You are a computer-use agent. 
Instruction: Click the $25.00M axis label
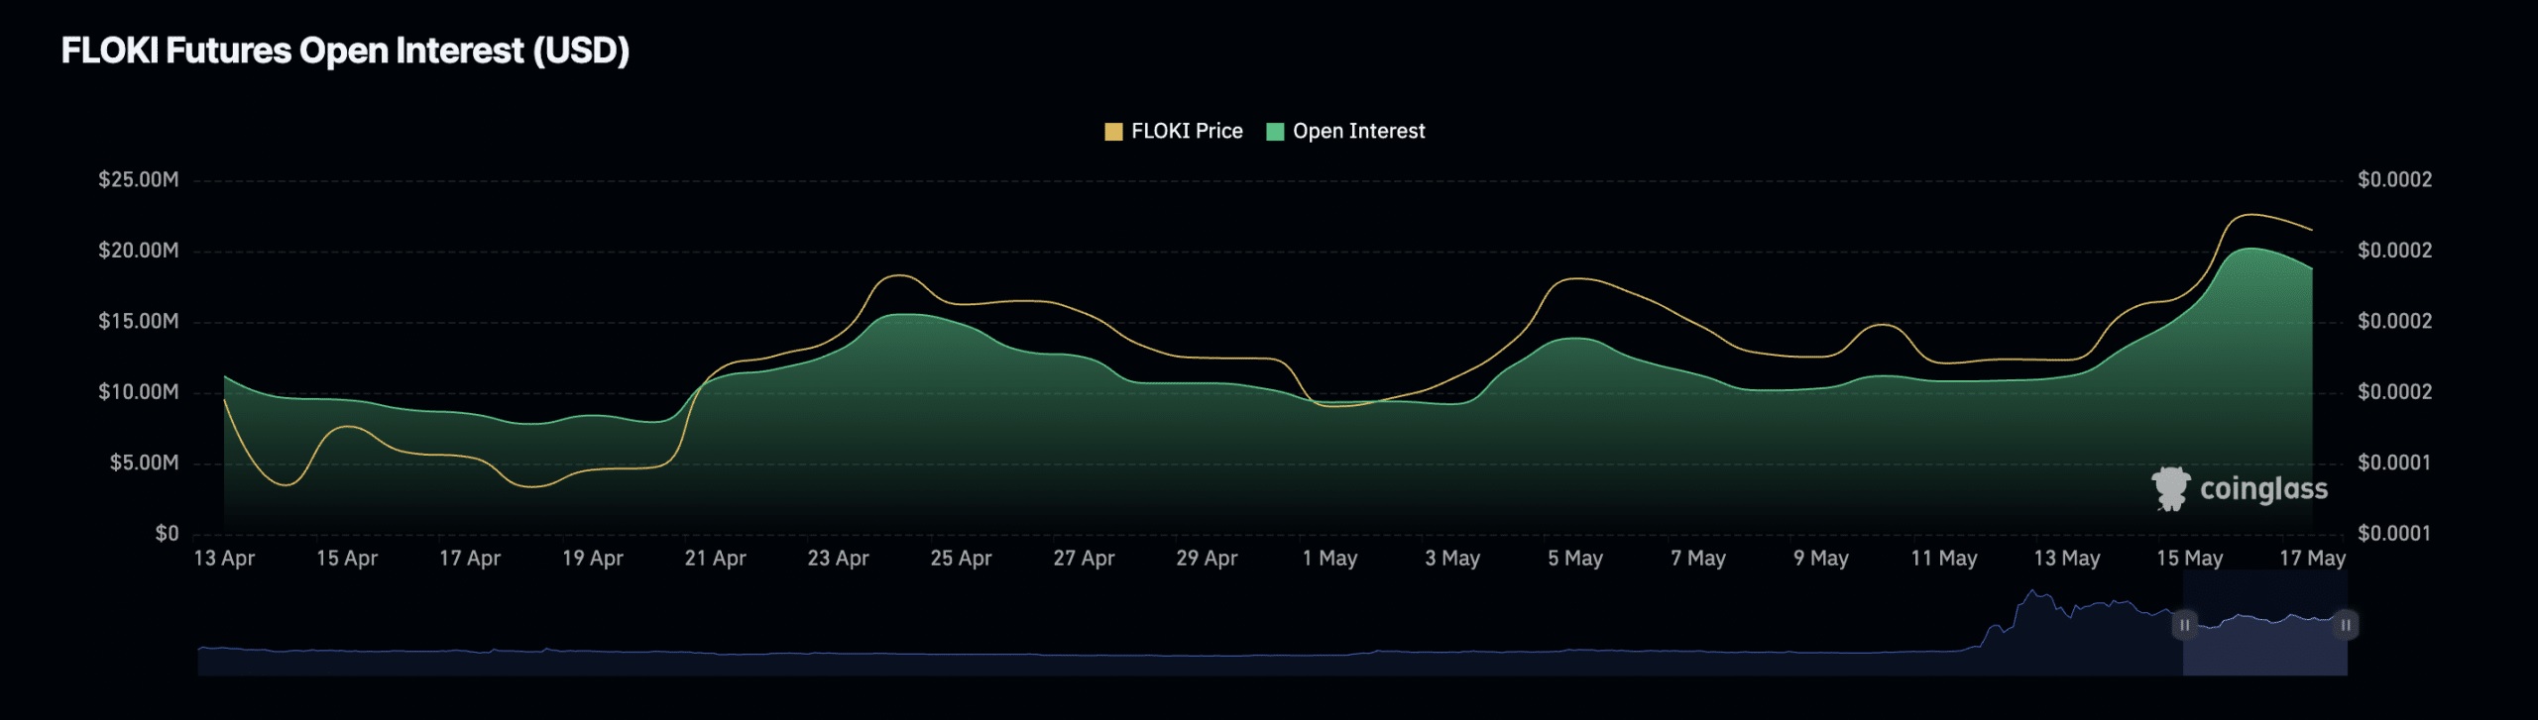(x=139, y=179)
